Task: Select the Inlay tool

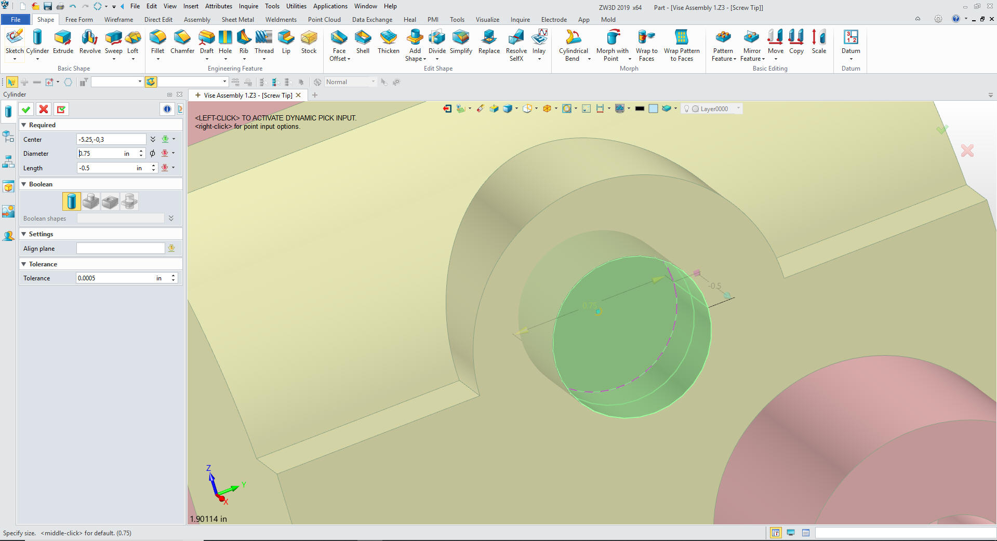Action: click(x=539, y=42)
